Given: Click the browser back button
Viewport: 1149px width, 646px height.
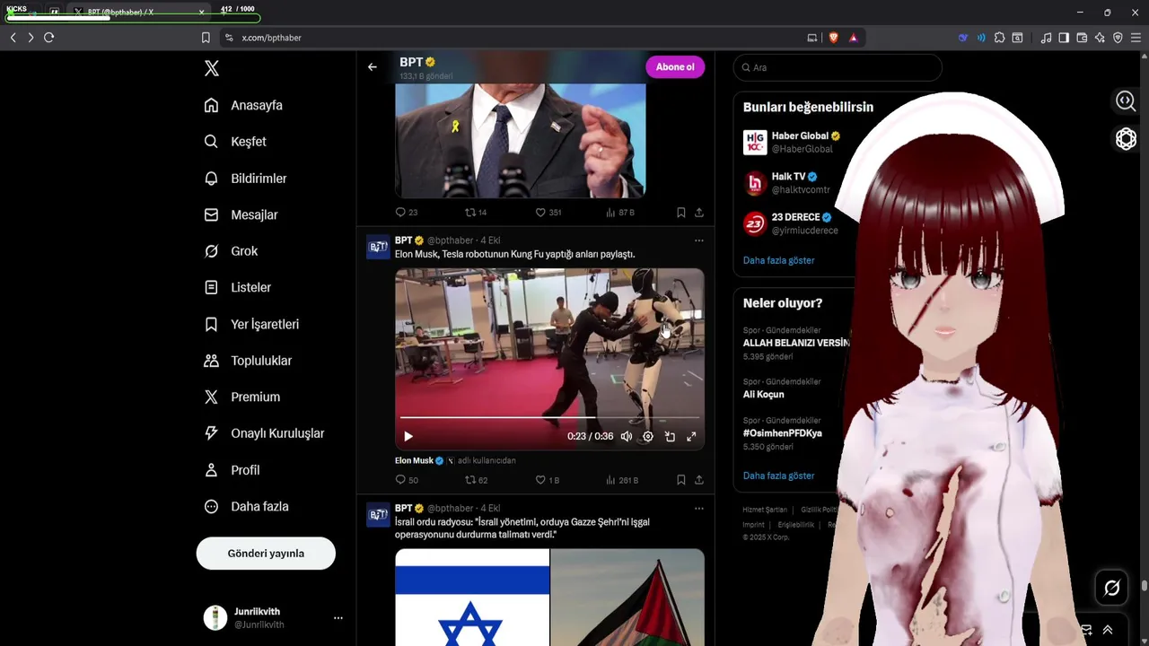Looking at the screenshot, I should 13,38.
